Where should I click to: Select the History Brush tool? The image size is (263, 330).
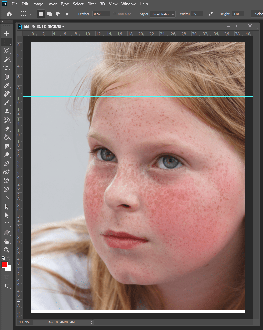pos(7,120)
